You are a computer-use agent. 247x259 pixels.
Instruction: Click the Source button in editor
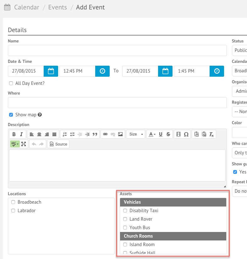(x=58, y=144)
